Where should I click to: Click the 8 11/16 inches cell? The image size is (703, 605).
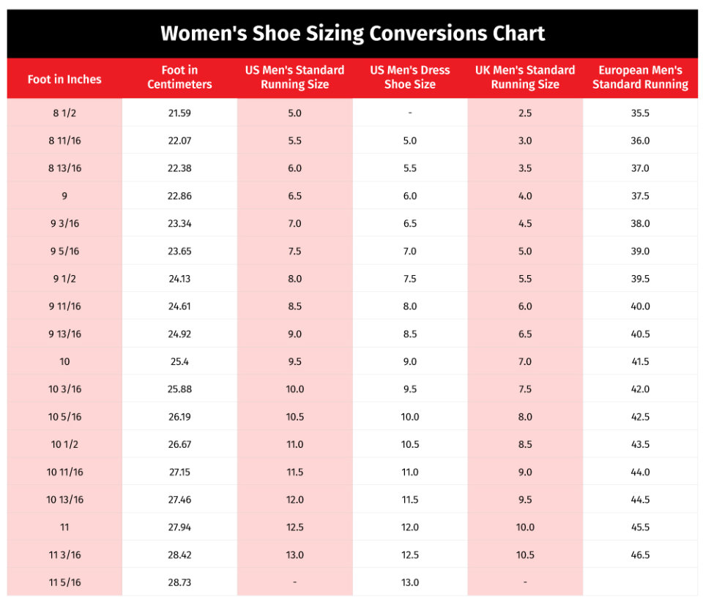click(65, 140)
